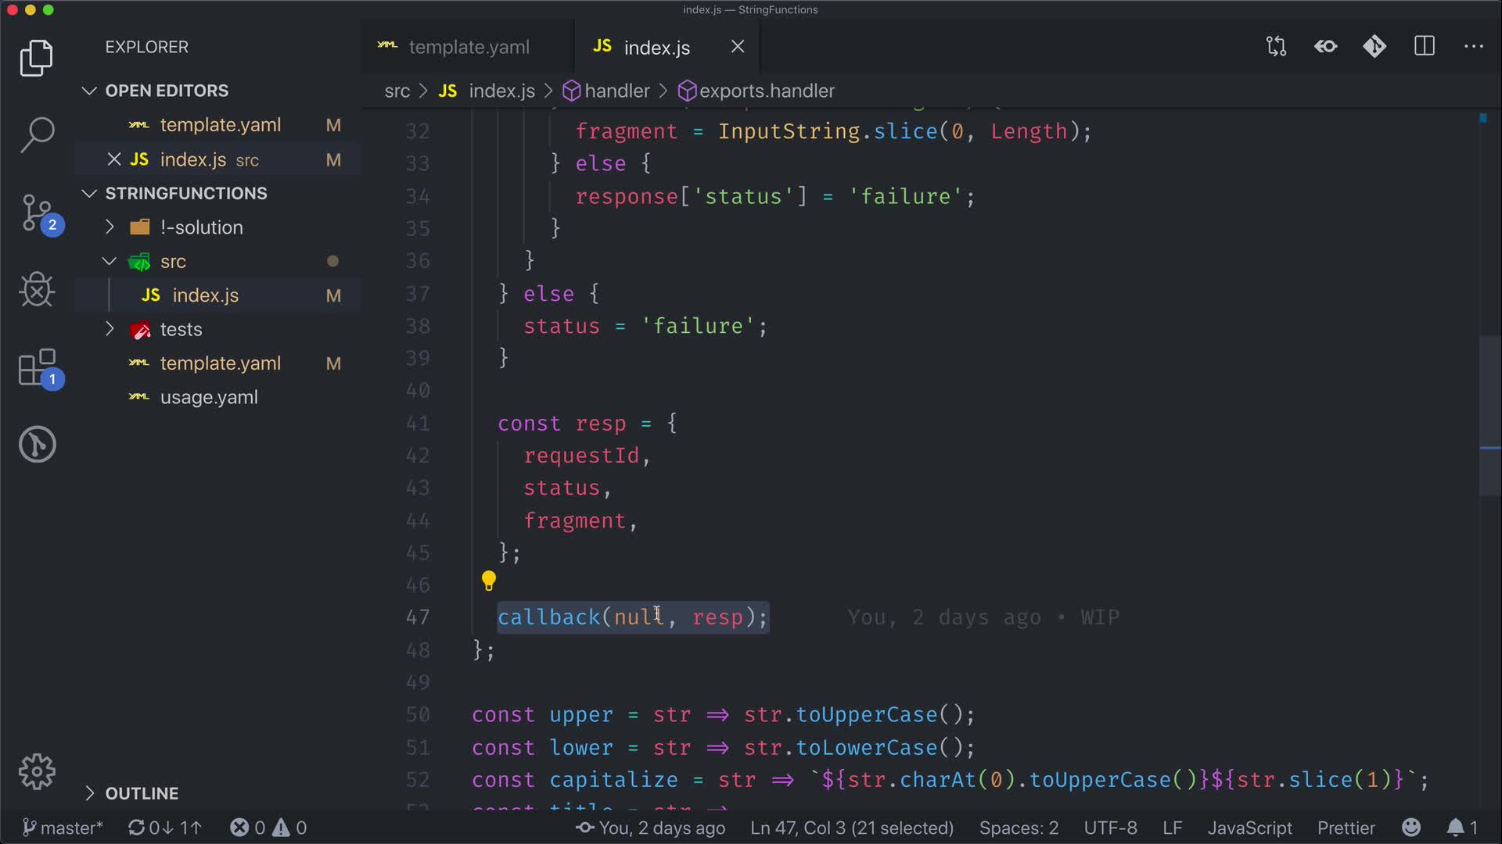The height and width of the screenshot is (844, 1502).
Task: Open usage.yaml in explorer tree
Action: (208, 397)
